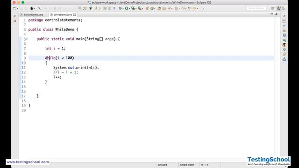Screen dimensions: 299x168
Task: Switch to SwitchDemo.java editor tab
Action: coord(32,14)
